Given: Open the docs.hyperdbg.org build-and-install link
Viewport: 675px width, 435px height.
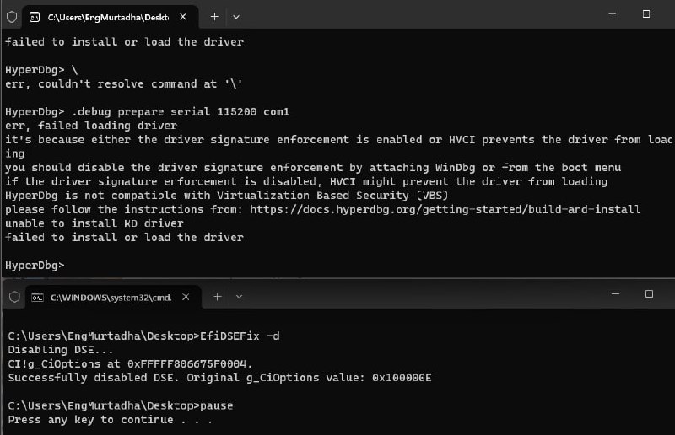Looking at the screenshot, I should coord(445,210).
